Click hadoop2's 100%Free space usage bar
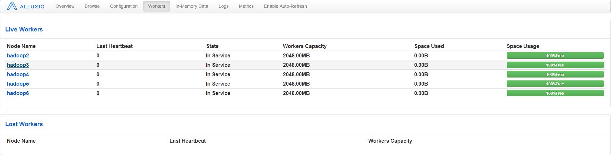 coord(555,56)
